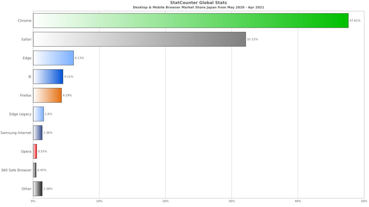This screenshot has width=369, height=207.
Task: Click the Safari gray bar
Action: [x=139, y=39]
